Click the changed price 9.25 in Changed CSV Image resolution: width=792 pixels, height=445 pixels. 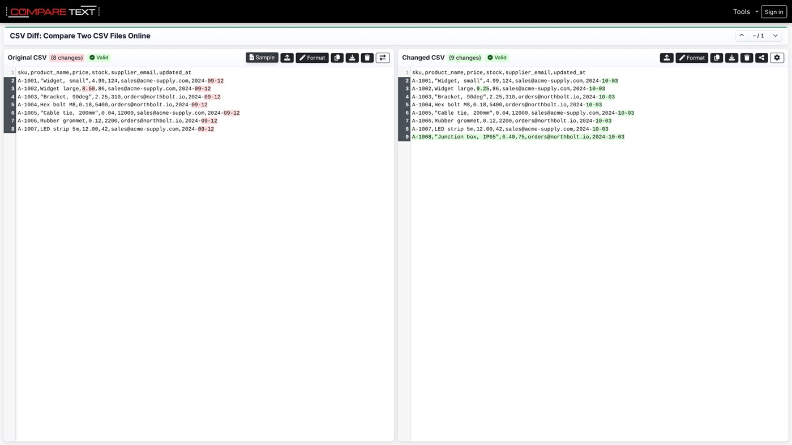pyautogui.click(x=483, y=89)
